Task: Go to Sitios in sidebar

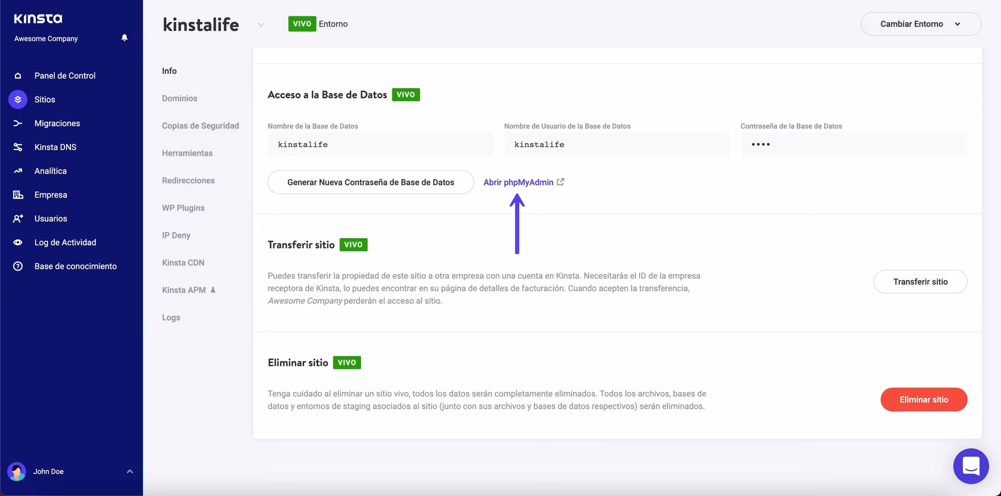Action: point(45,99)
